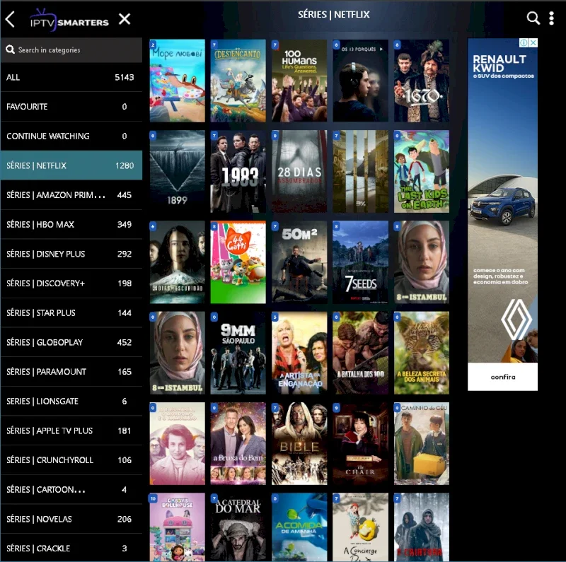
Task: Open A Artista da Enganação poster
Action: tap(299, 353)
